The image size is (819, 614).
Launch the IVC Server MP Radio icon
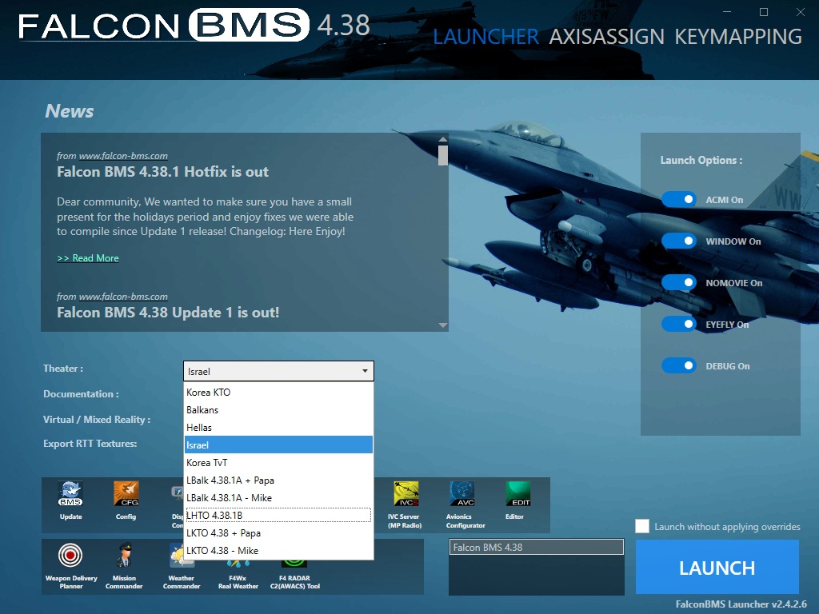(406, 494)
